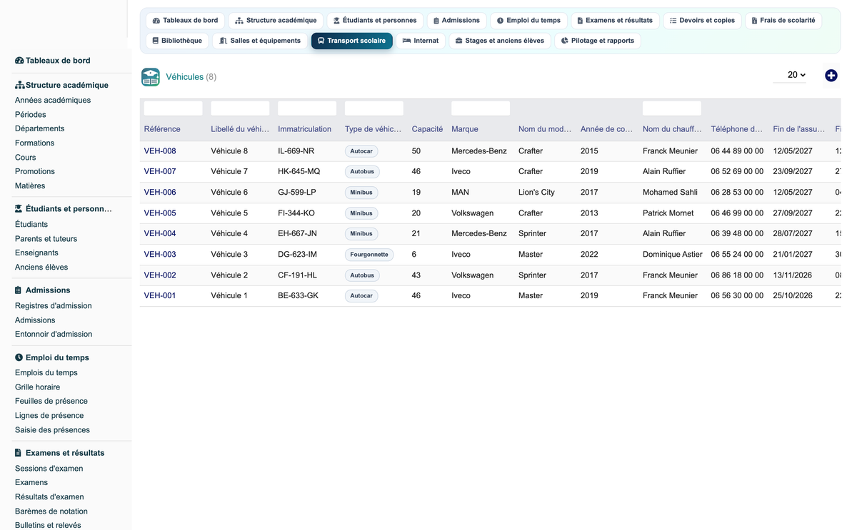Open vehicle VEH-006 record link
Viewport: 857px width, 530px height.
point(160,192)
